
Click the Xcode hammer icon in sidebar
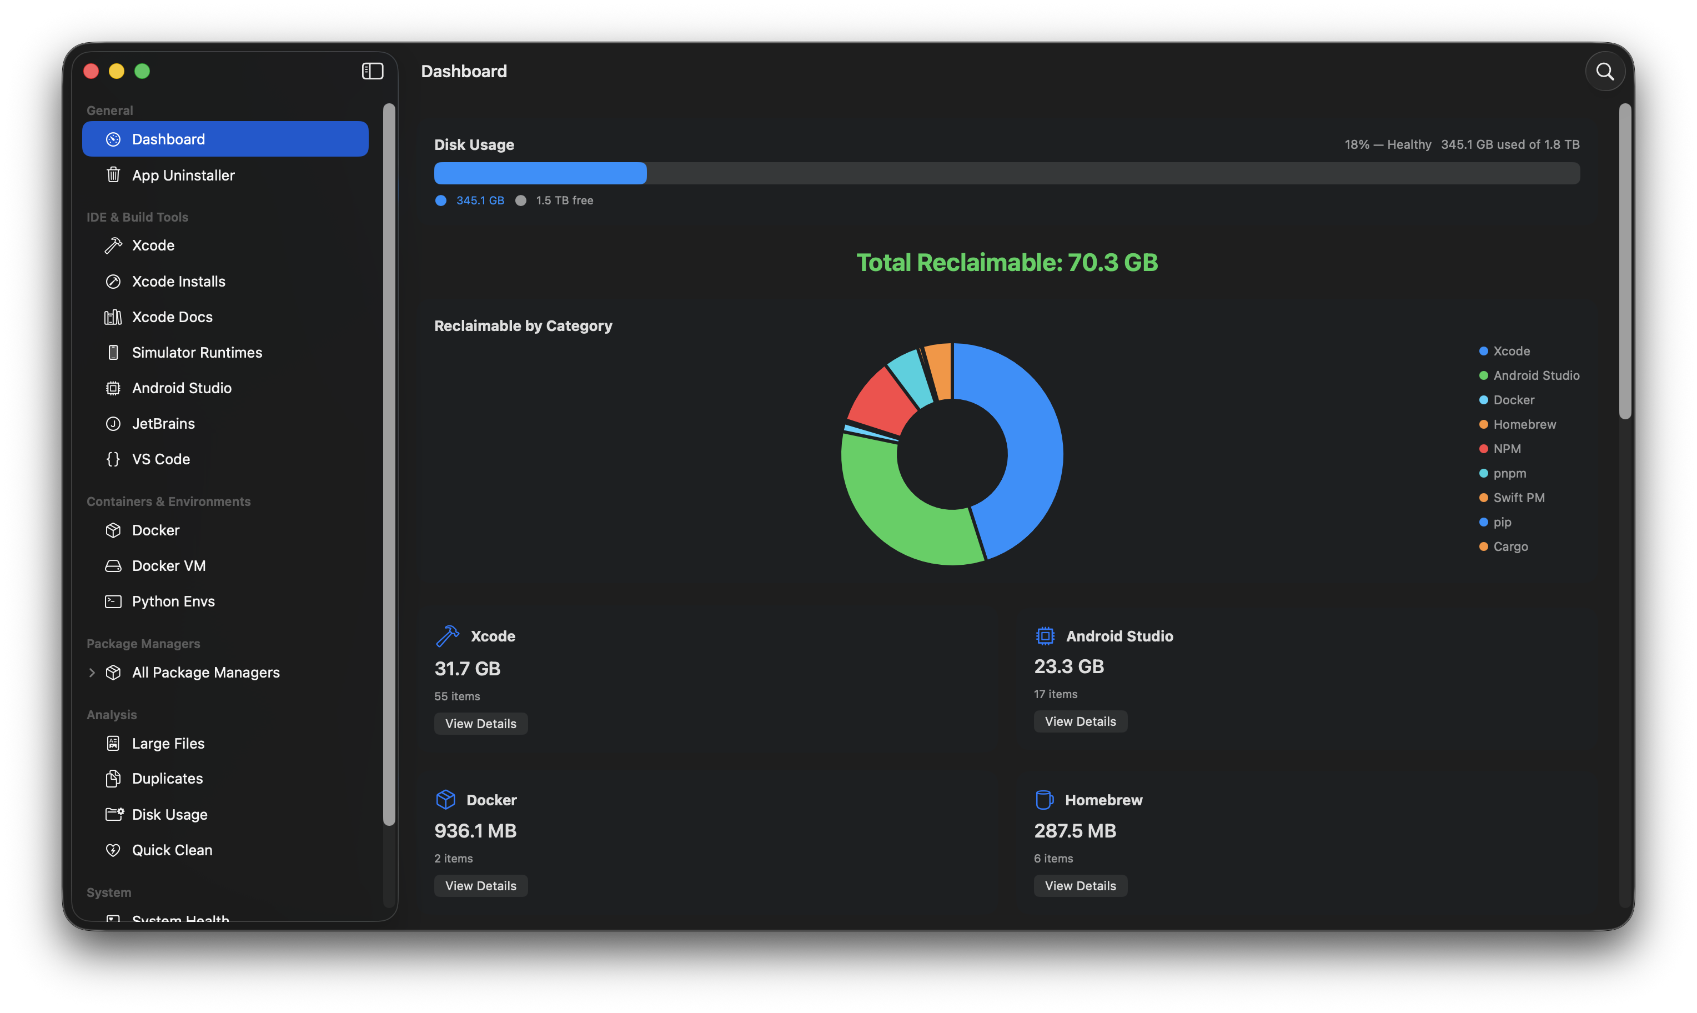click(x=113, y=245)
